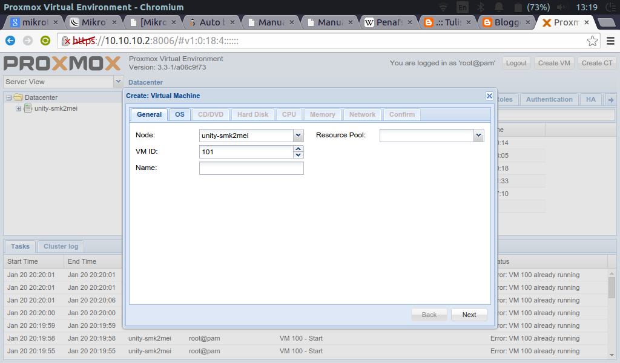620x363 pixels.
Task: Sort tasks by End Time column header
Action: tap(93, 261)
